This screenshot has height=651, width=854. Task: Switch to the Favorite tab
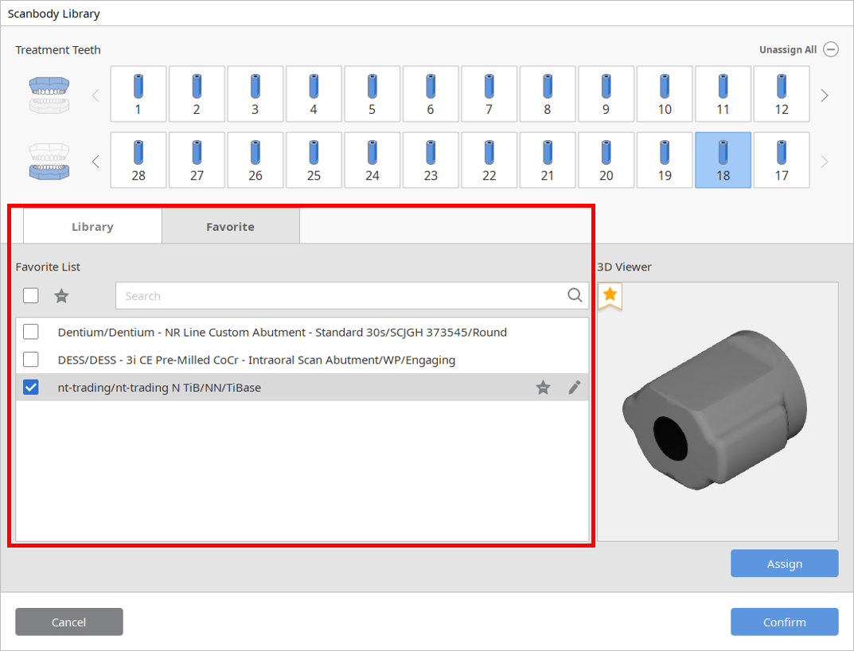point(230,227)
